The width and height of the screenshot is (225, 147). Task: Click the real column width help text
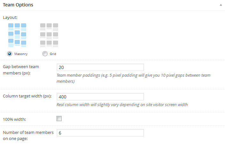tap(122, 105)
